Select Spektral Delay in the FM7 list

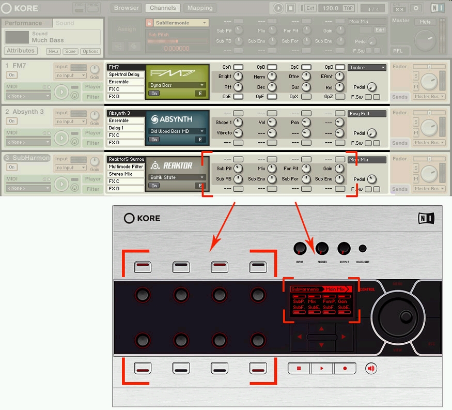click(x=126, y=74)
